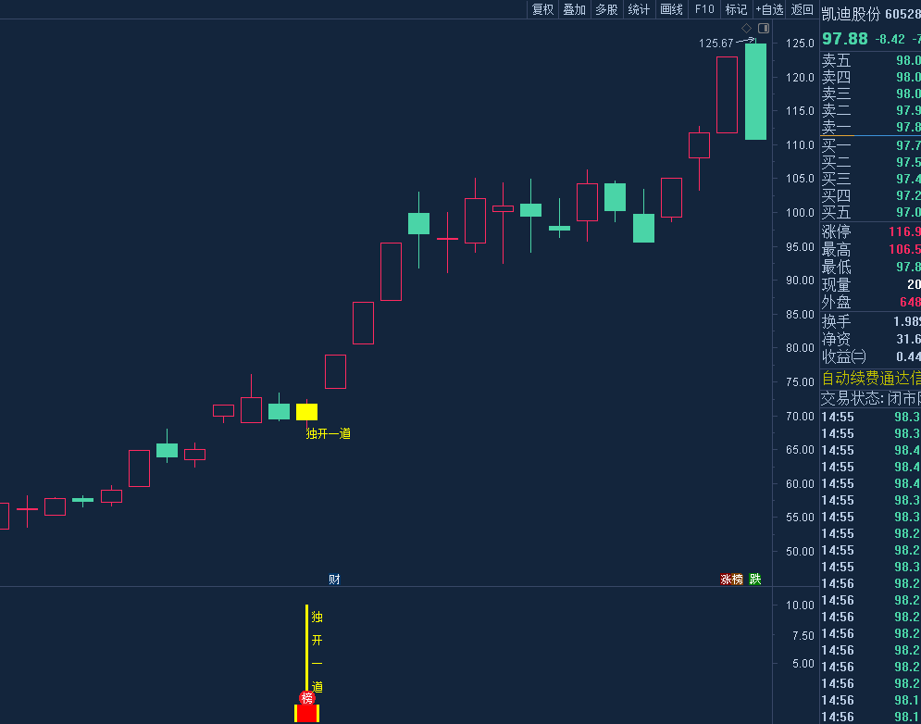Click the red 榜 circle badge

pyautogui.click(x=306, y=698)
